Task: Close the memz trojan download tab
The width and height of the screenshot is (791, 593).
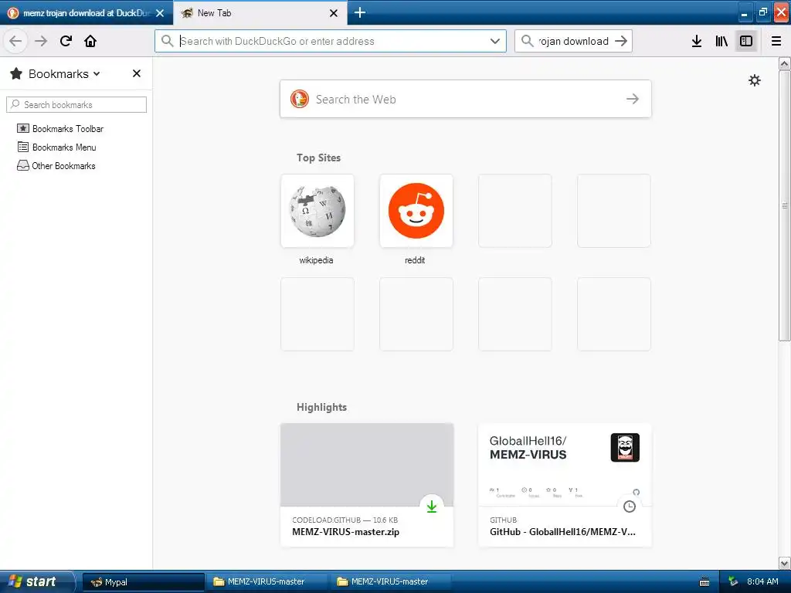Action: pos(160,13)
